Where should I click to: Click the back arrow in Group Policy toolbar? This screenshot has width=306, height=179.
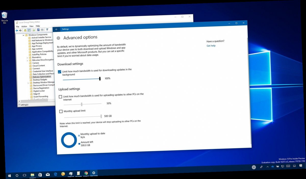click(17, 31)
